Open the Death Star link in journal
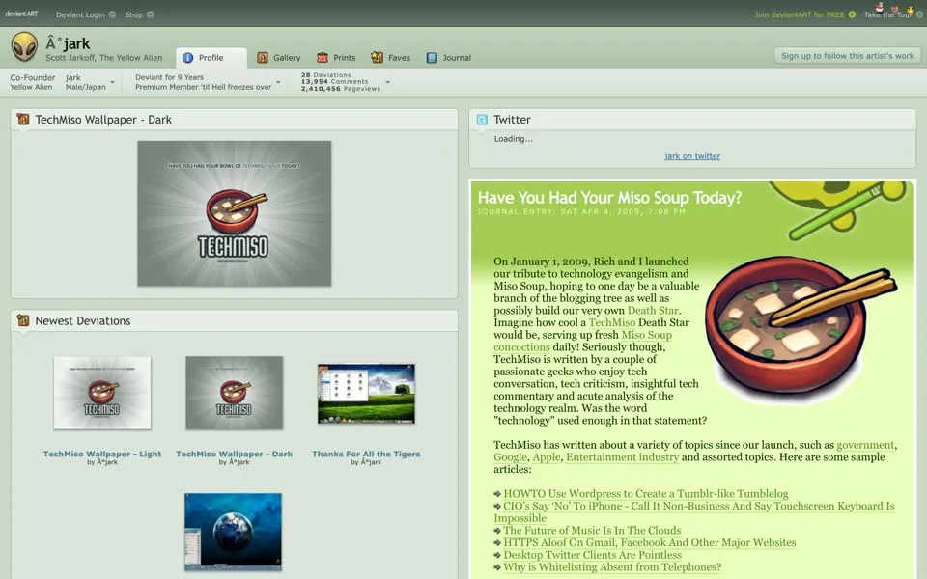The image size is (927, 579). pyautogui.click(x=653, y=310)
